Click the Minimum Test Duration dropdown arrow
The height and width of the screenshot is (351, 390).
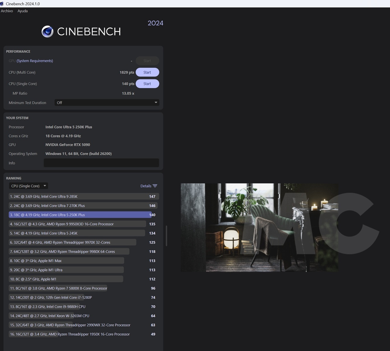click(x=156, y=103)
